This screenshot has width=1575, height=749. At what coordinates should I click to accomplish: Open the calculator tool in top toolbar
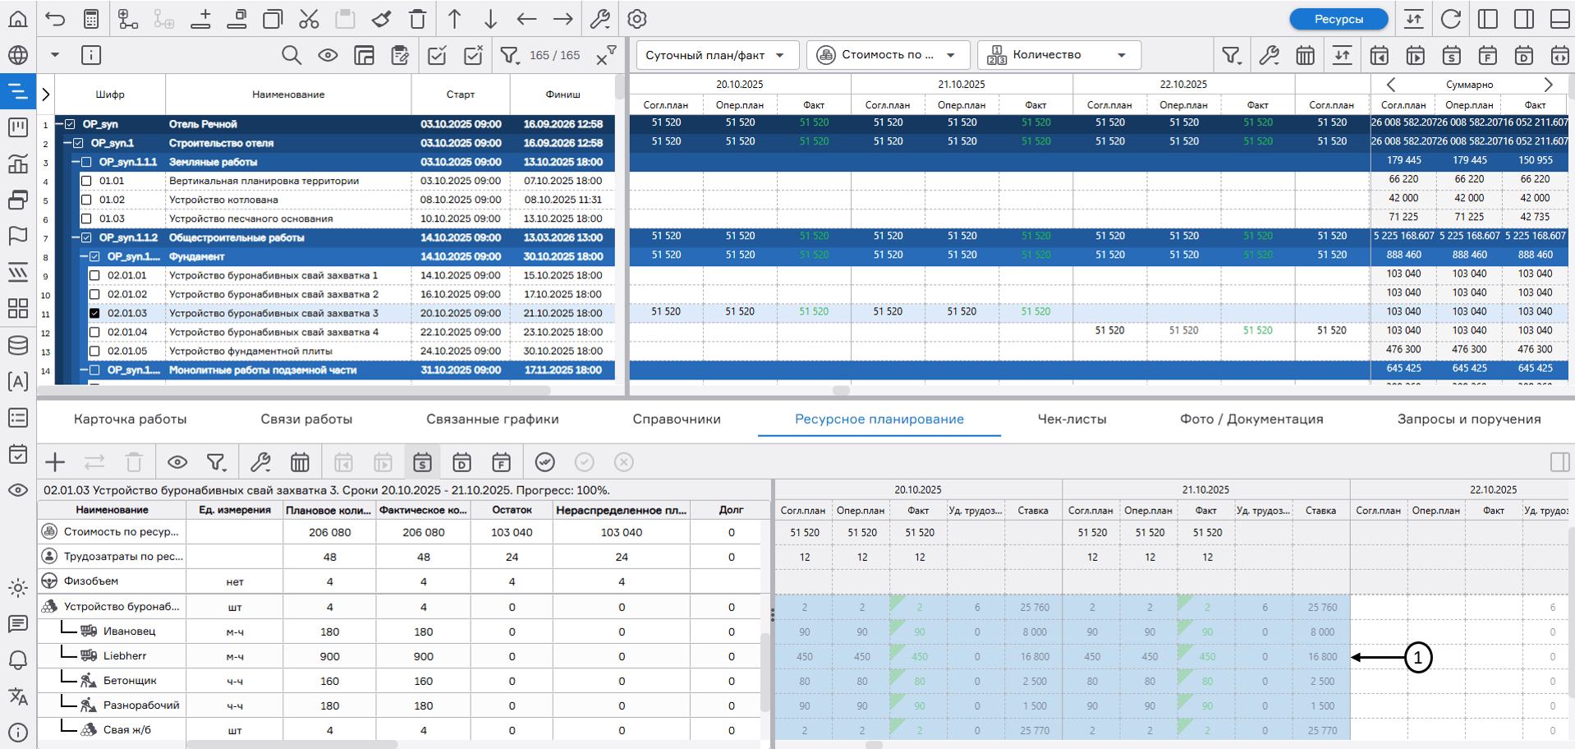91,19
